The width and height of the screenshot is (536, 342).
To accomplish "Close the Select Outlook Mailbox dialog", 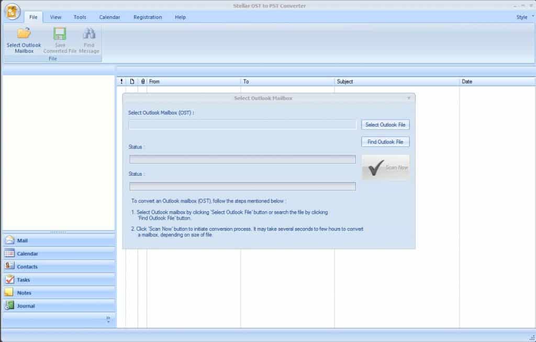I will (x=408, y=98).
